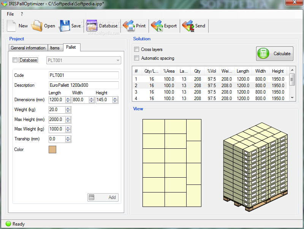Click the Print toolbar label
Screen dimensions: 304x229
tap(141, 26)
